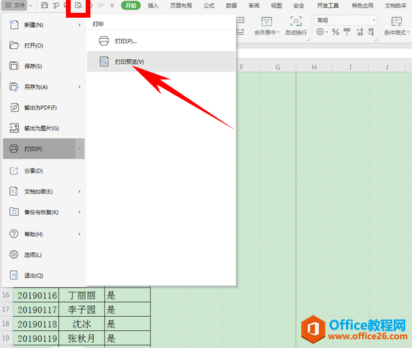This screenshot has height=348, width=412.
Task: Click 新建(N) in the file menu
Action: coord(44,25)
